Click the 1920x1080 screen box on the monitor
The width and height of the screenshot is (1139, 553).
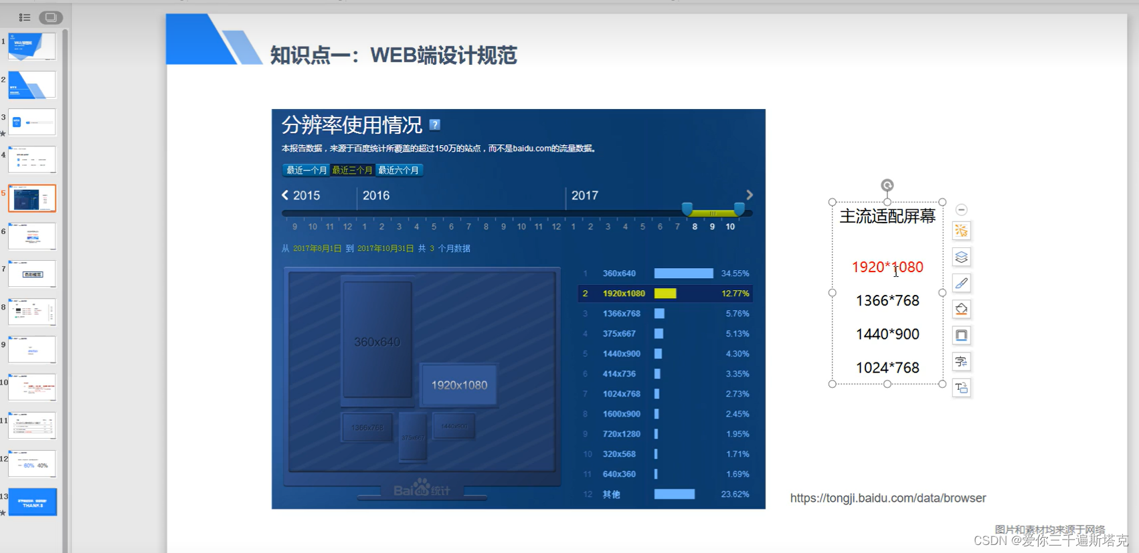click(x=459, y=385)
